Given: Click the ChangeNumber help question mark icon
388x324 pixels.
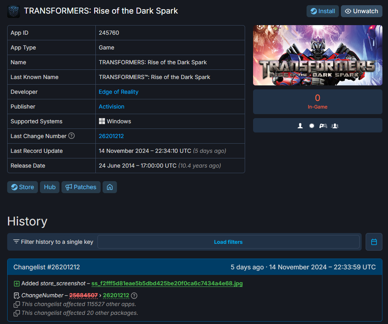Looking at the screenshot, I should point(134,295).
